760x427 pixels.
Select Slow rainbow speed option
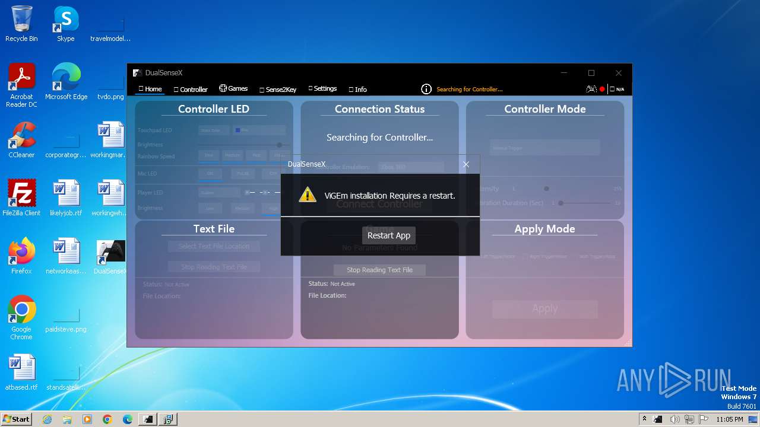[209, 155]
